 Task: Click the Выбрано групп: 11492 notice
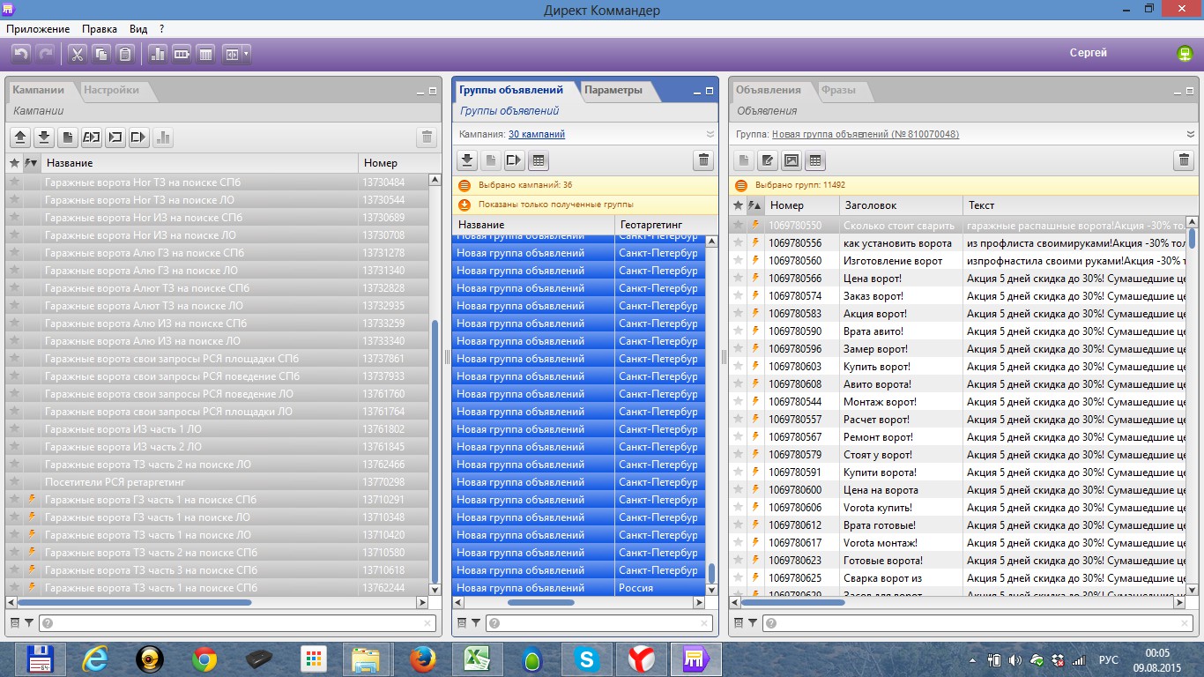point(963,186)
